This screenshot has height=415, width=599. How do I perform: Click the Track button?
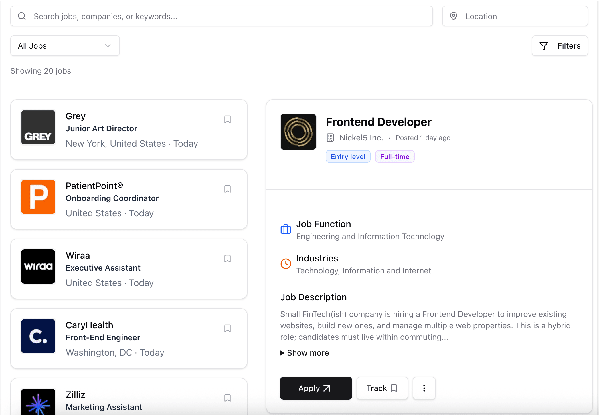tap(382, 388)
